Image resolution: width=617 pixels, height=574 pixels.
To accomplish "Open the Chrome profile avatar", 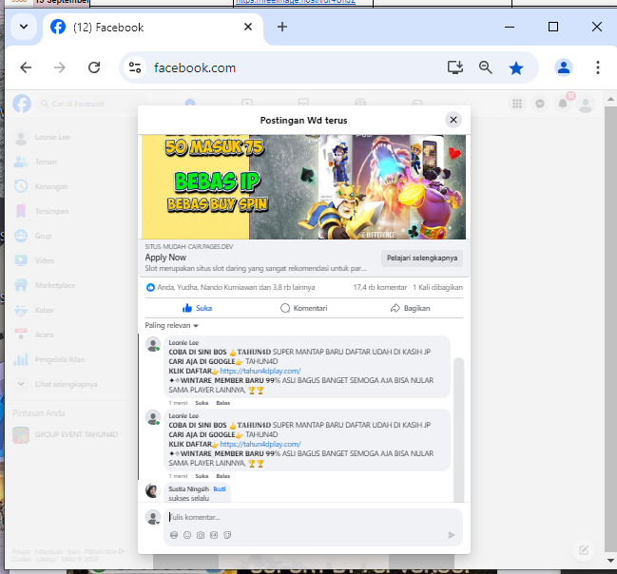I will pyautogui.click(x=564, y=67).
